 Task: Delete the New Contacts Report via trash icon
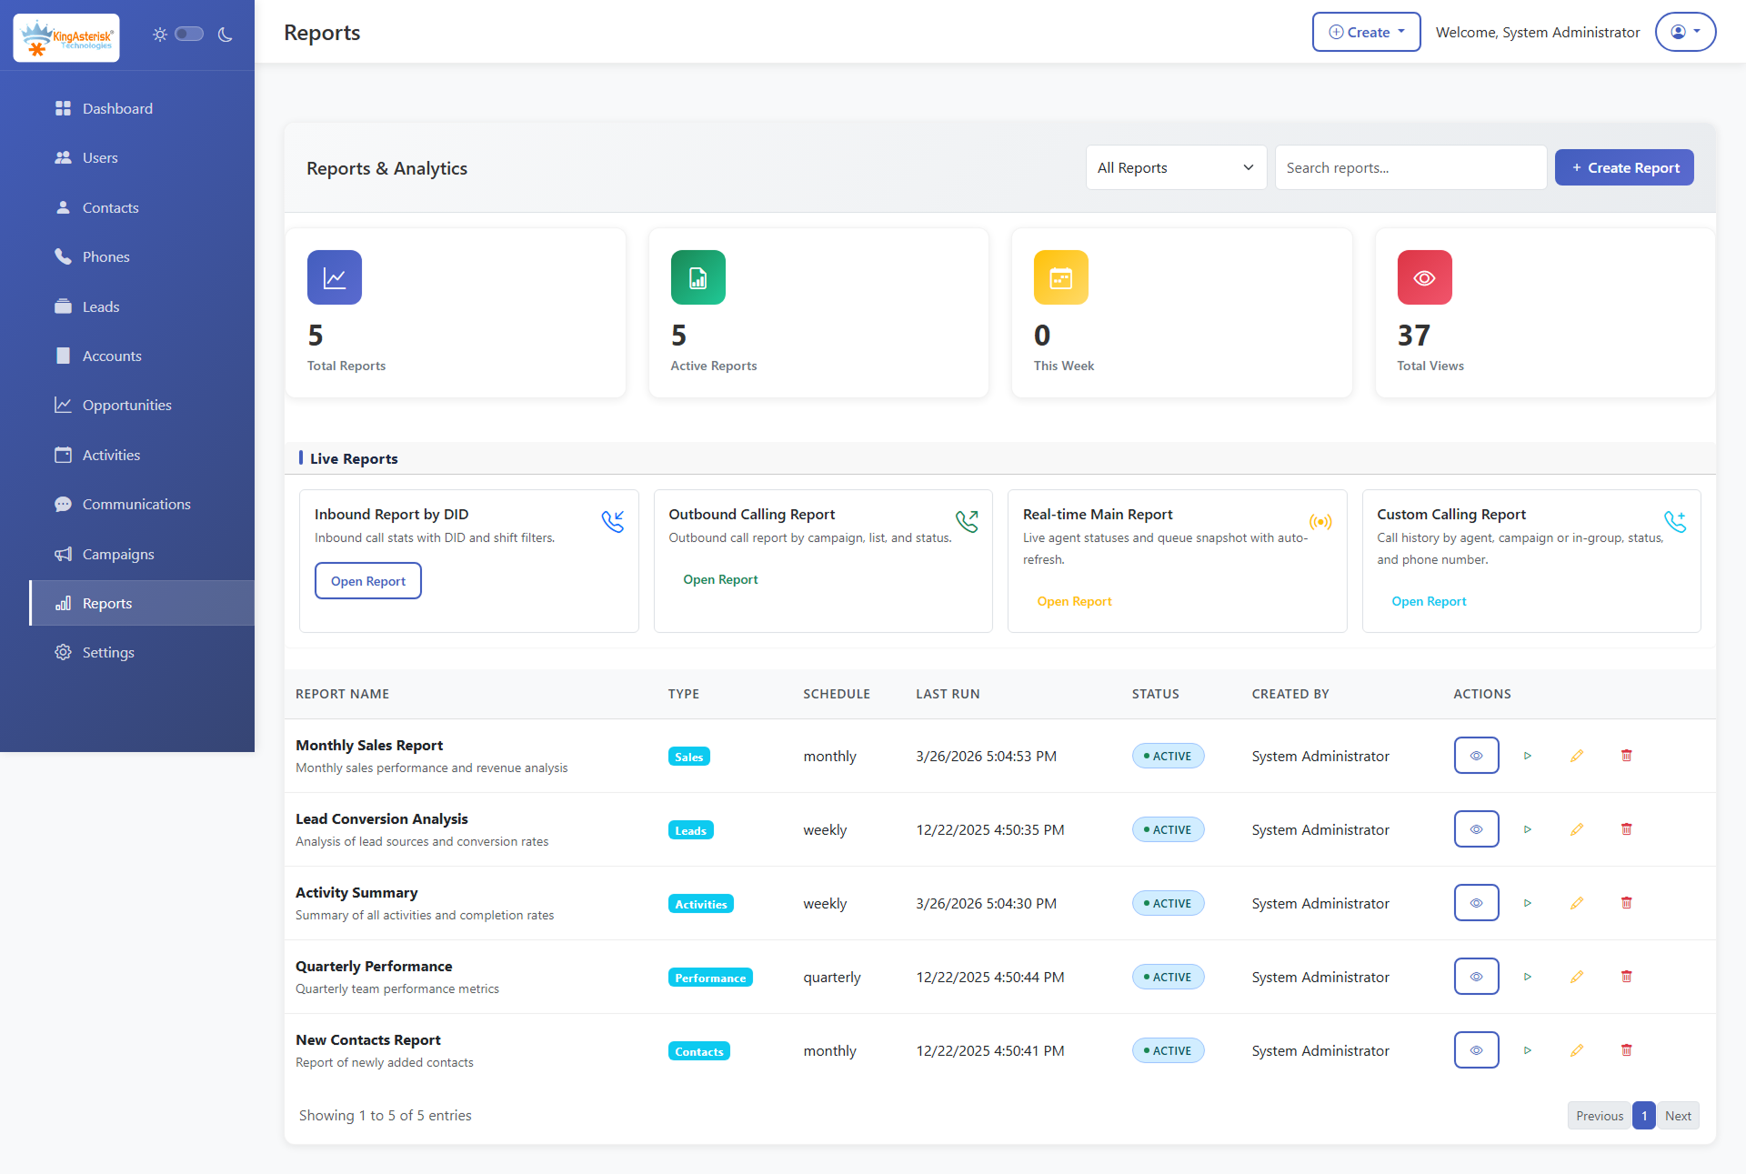point(1626,1050)
